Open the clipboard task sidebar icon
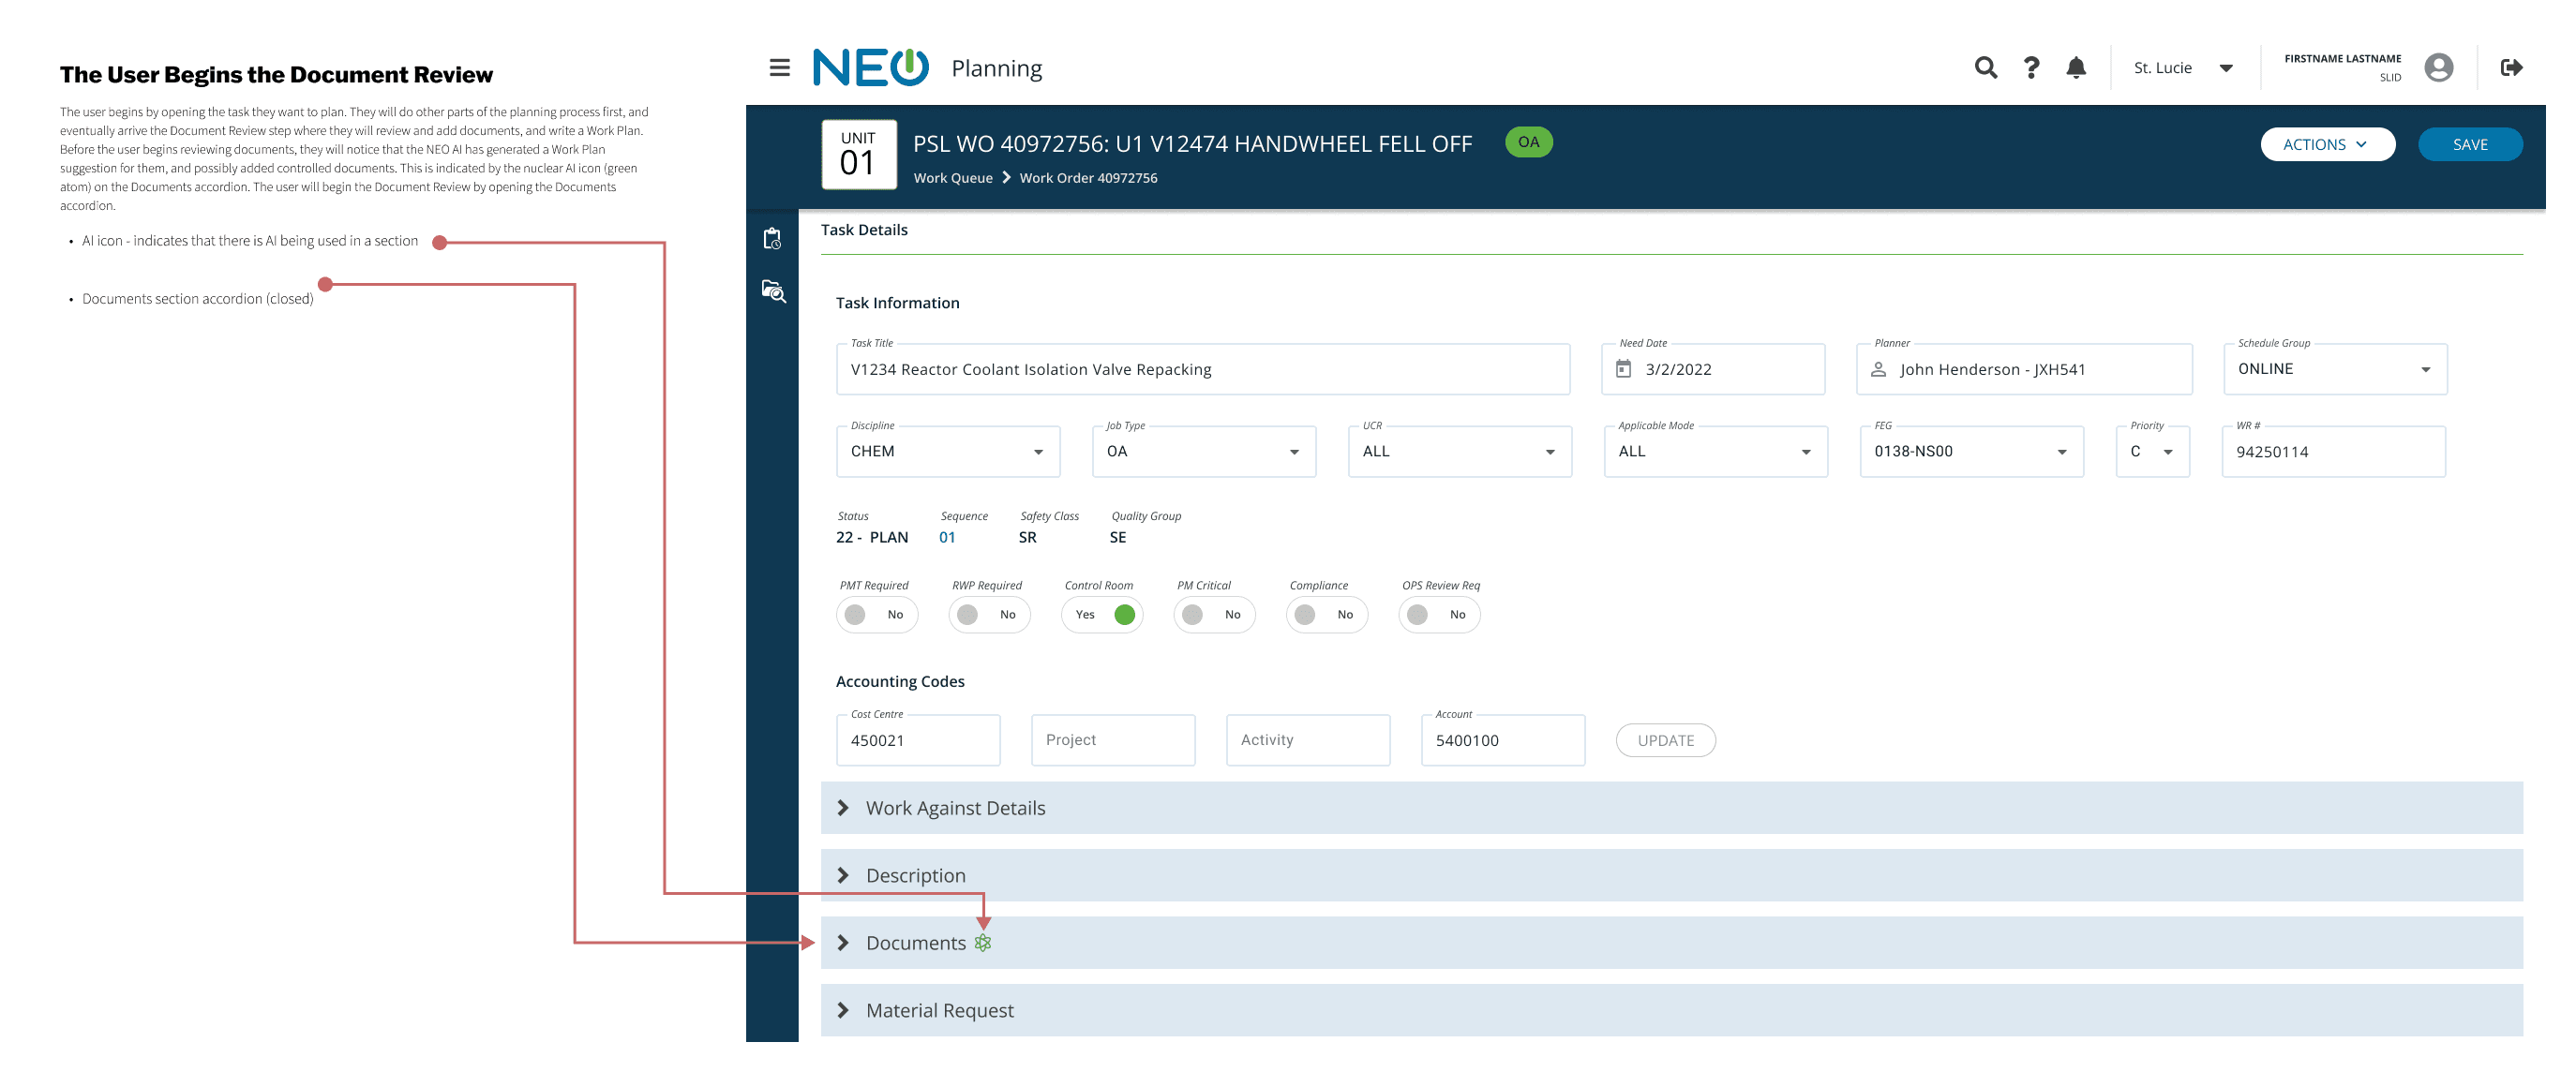 pos(772,238)
